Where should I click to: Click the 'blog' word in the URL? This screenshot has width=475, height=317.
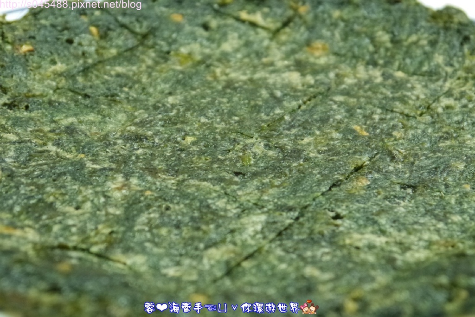click(x=131, y=5)
